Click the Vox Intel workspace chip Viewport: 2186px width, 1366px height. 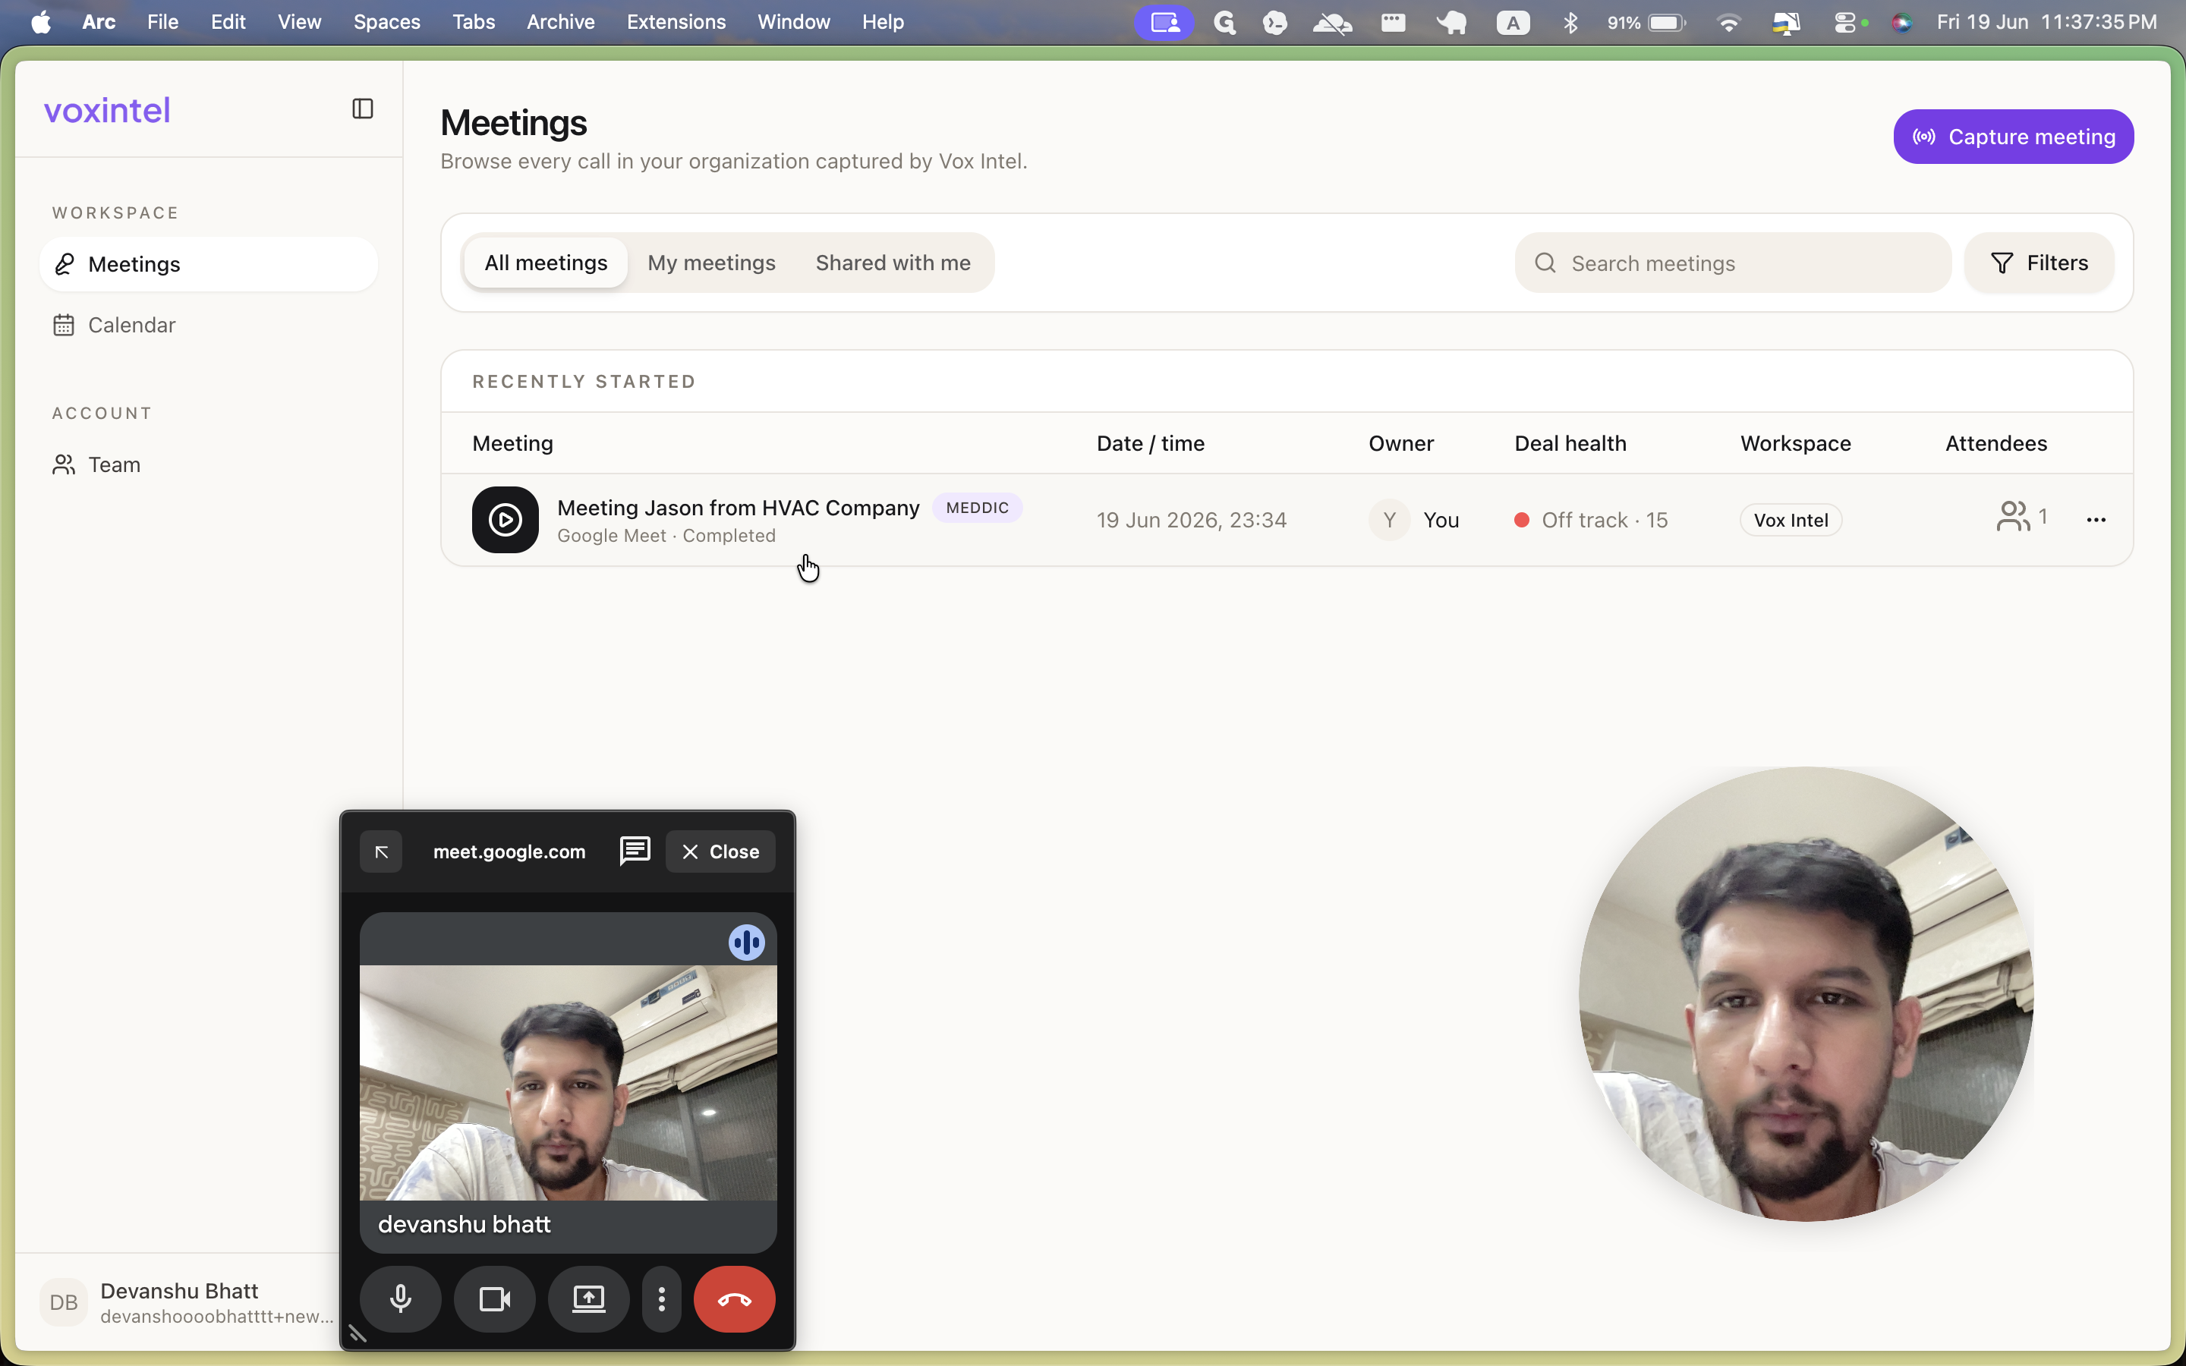(x=1791, y=521)
